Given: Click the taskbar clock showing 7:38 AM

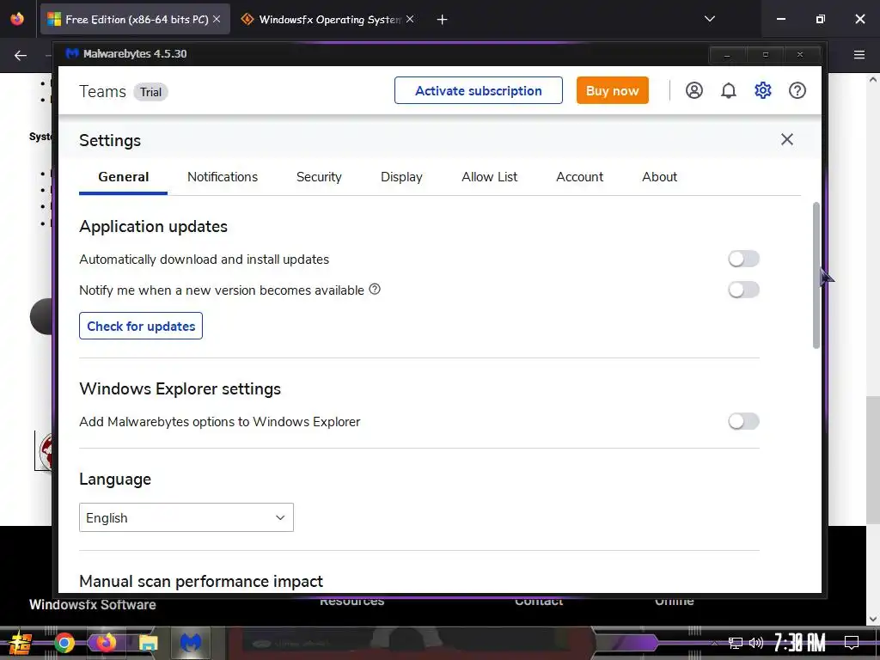Looking at the screenshot, I should click(x=800, y=643).
